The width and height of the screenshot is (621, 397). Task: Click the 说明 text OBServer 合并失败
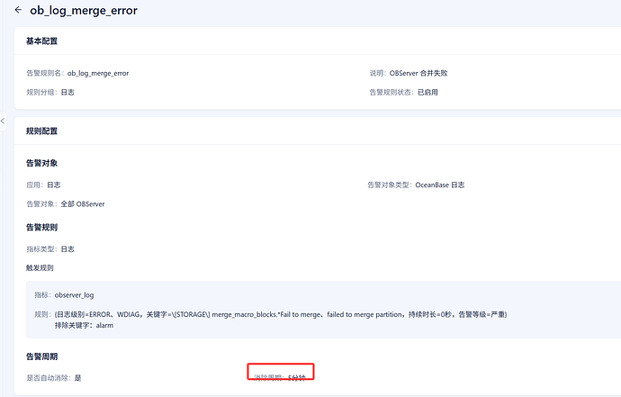click(x=423, y=73)
